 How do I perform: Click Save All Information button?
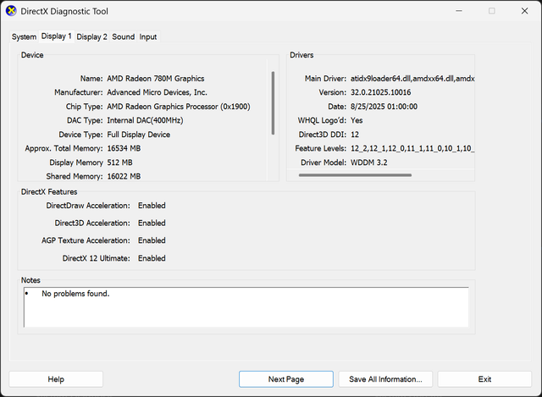[385, 379]
